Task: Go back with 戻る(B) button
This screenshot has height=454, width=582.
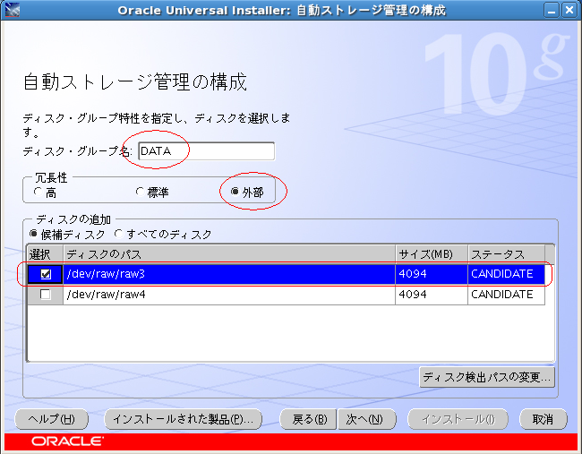Action: pos(308,419)
